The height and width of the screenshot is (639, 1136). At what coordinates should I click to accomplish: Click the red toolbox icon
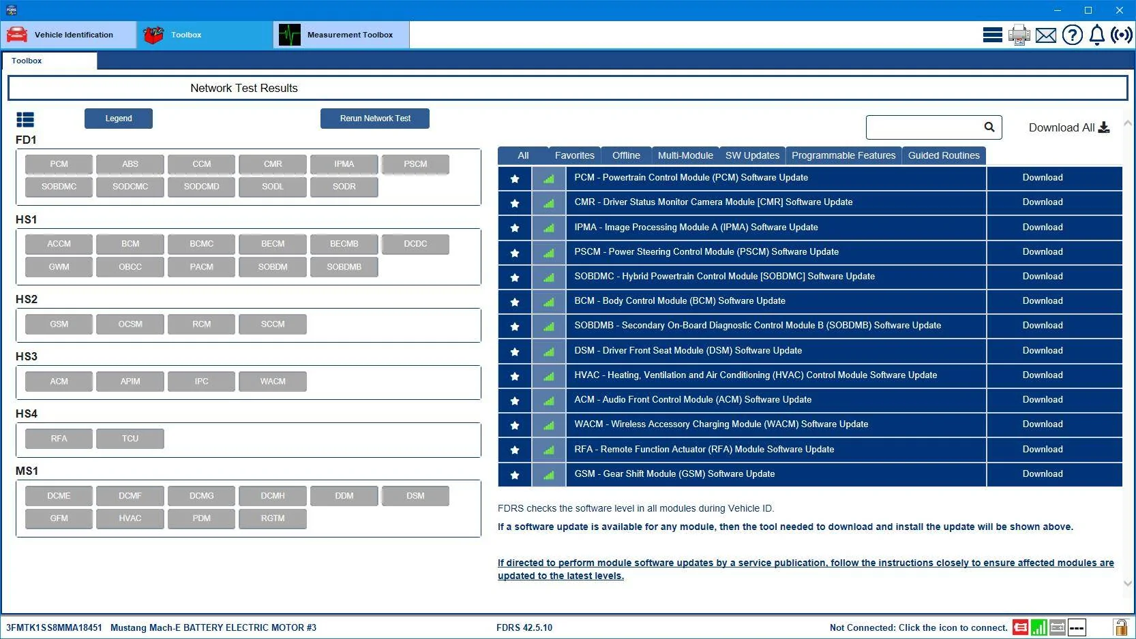pos(153,35)
